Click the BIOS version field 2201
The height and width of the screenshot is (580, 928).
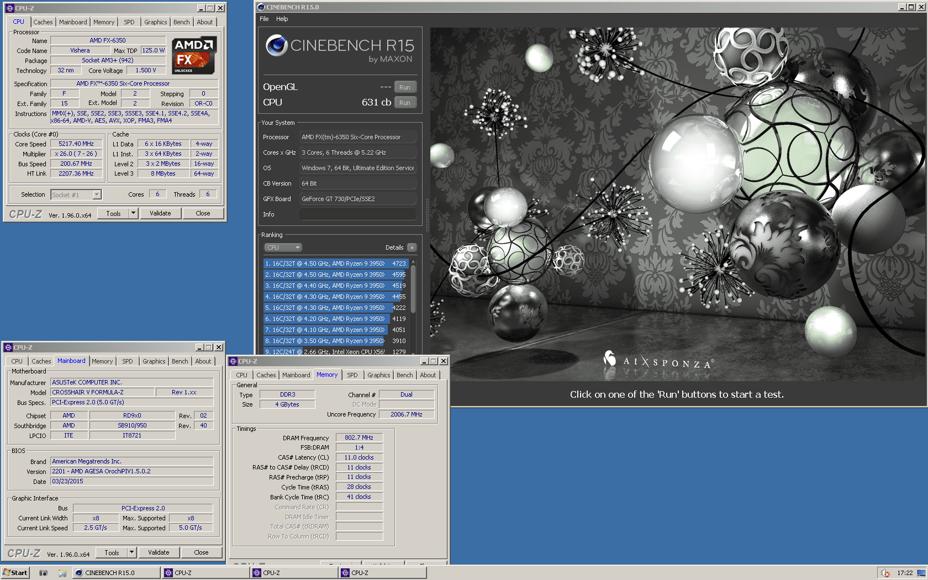pos(132,471)
